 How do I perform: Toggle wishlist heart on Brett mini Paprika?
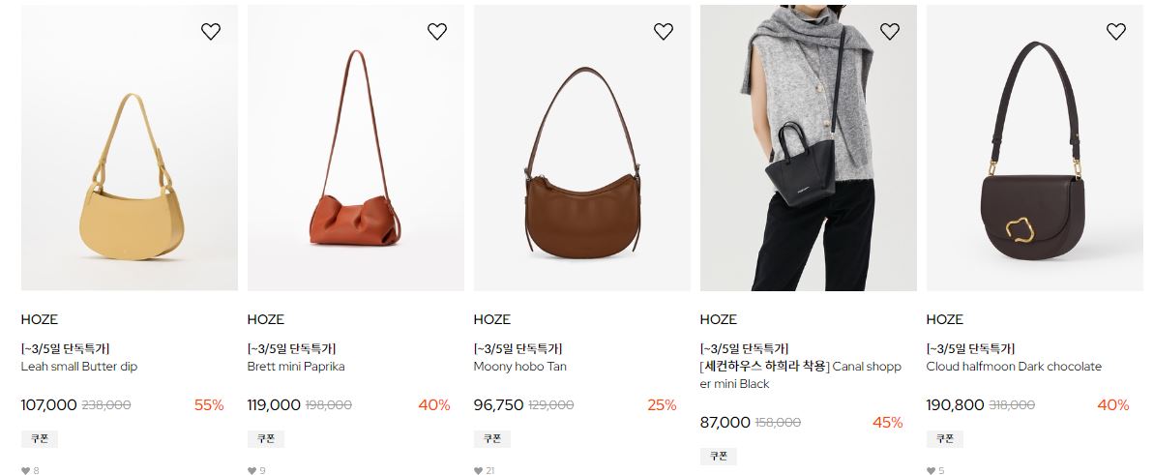[437, 31]
